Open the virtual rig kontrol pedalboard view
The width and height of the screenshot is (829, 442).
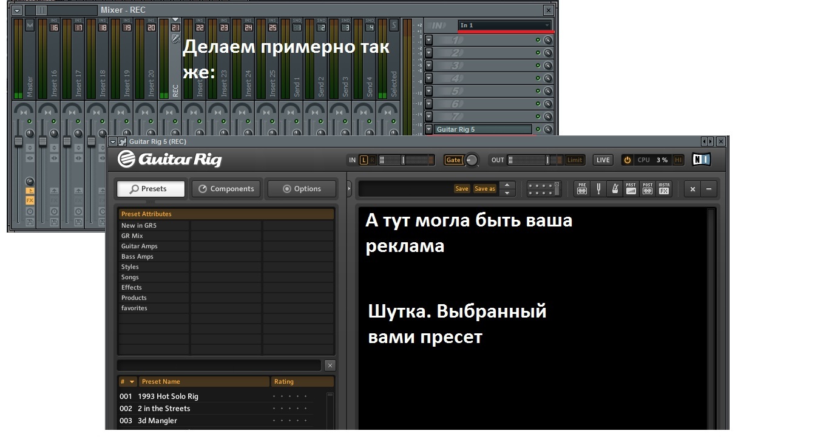click(x=544, y=189)
